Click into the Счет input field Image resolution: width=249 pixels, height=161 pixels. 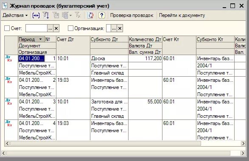pyautogui.click(x=36, y=28)
